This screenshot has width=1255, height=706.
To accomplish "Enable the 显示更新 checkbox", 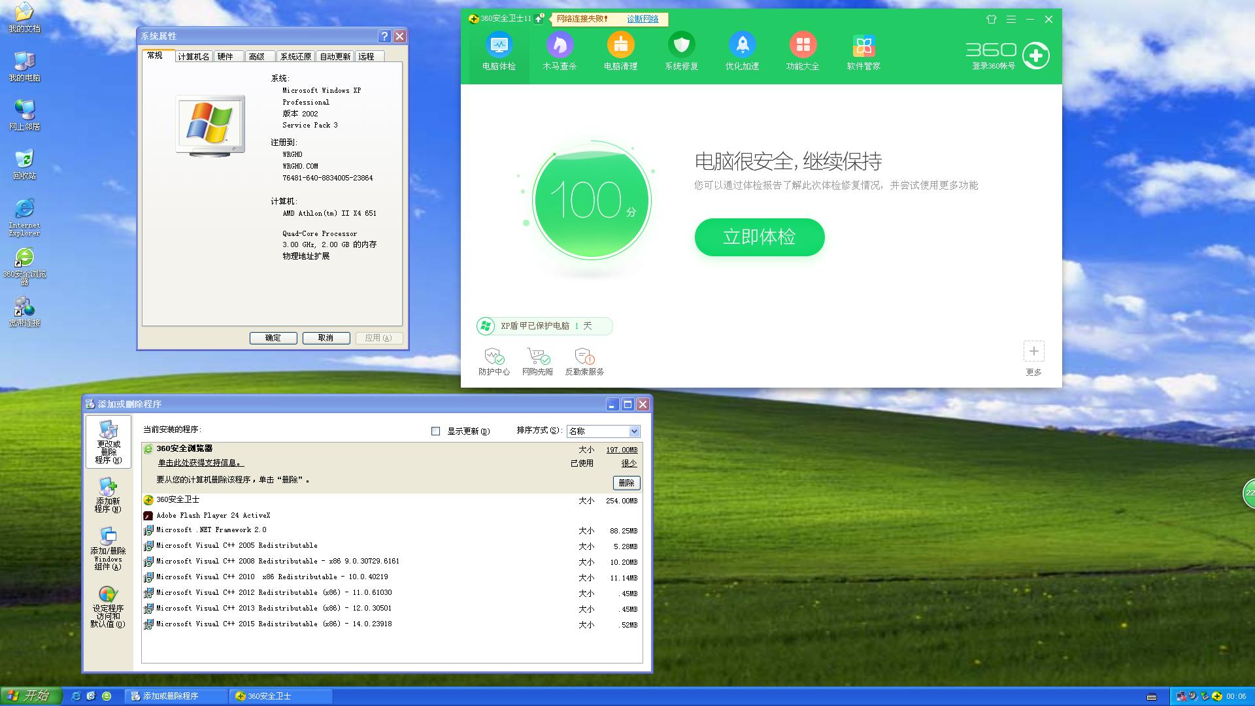I will 435,431.
